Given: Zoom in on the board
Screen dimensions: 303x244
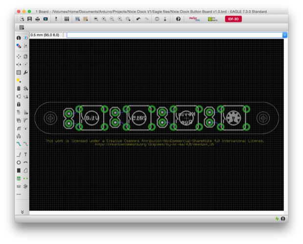Looking at the screenshot, I should (x=104, y=19).
